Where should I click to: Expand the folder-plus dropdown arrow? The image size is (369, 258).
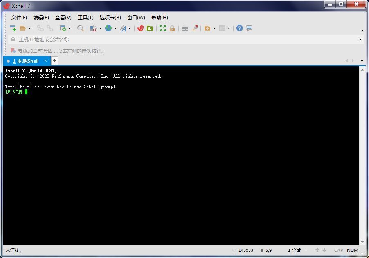[x=214, y=29]
